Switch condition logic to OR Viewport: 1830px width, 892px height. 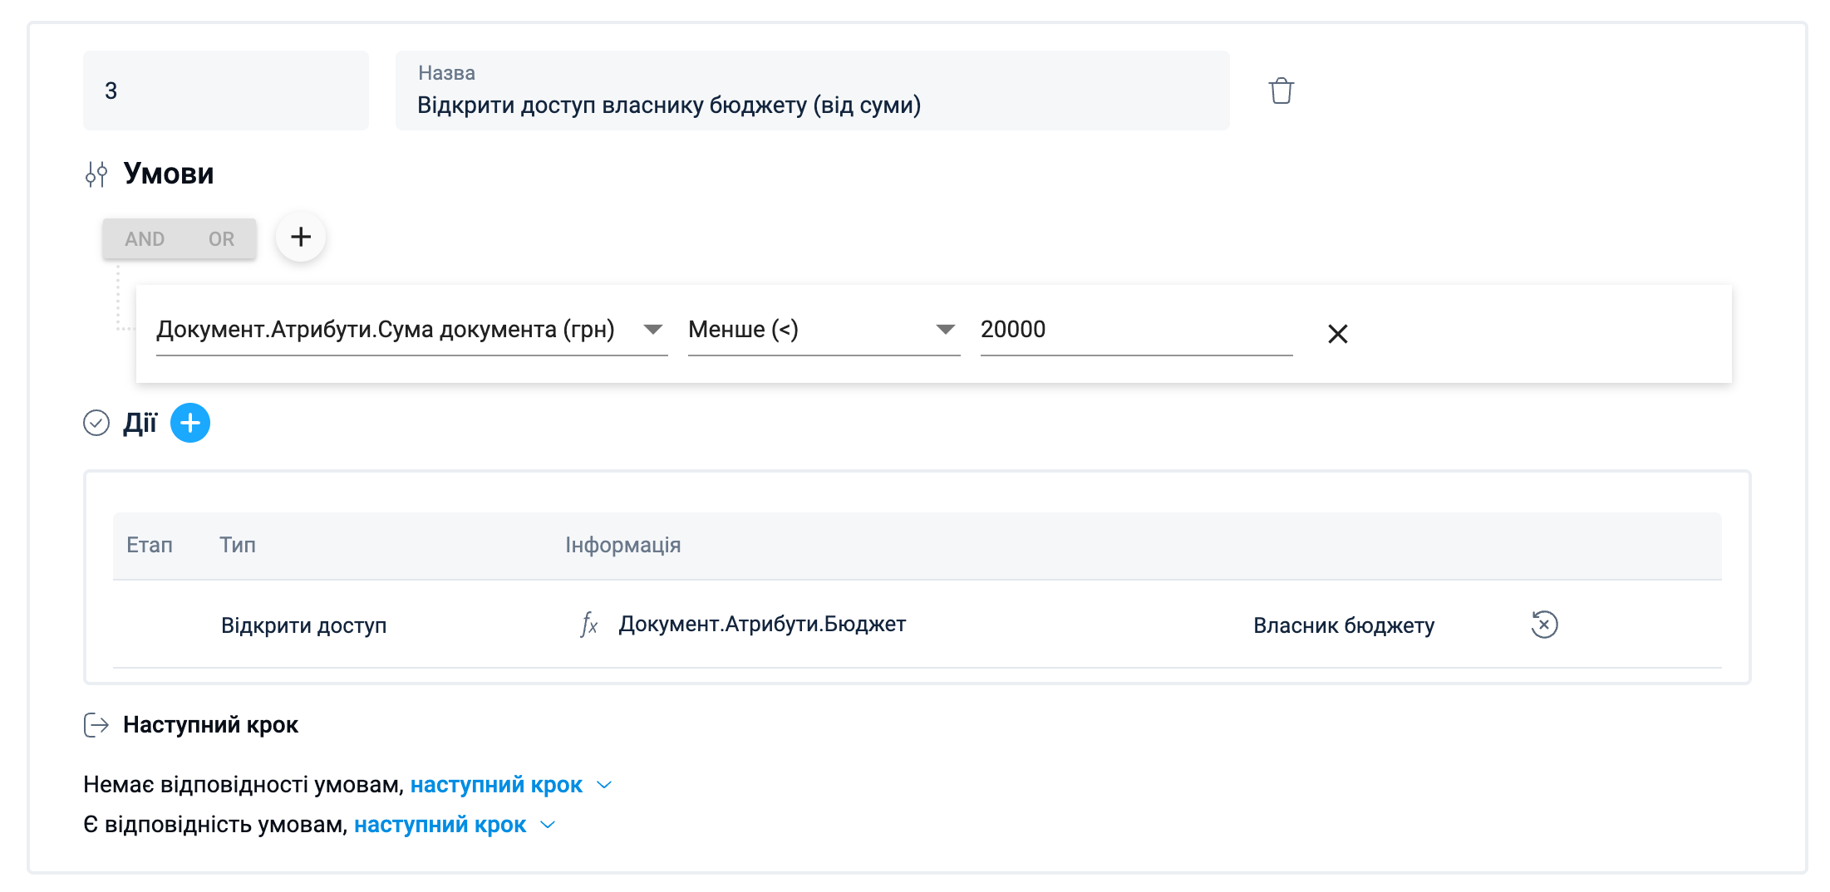click(221, 239)
